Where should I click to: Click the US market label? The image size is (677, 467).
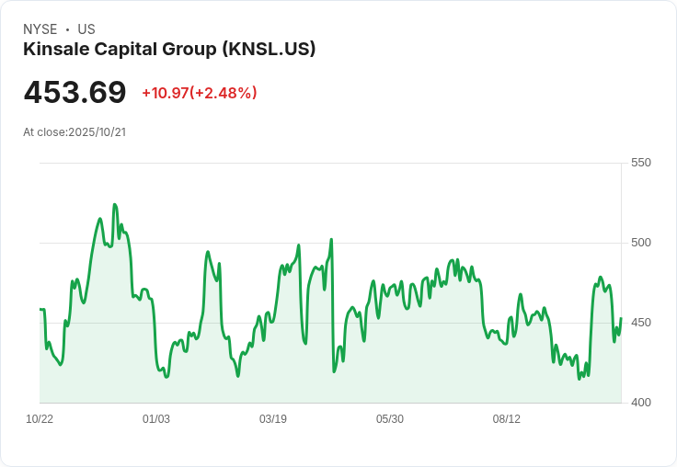[x=86, y=29]
